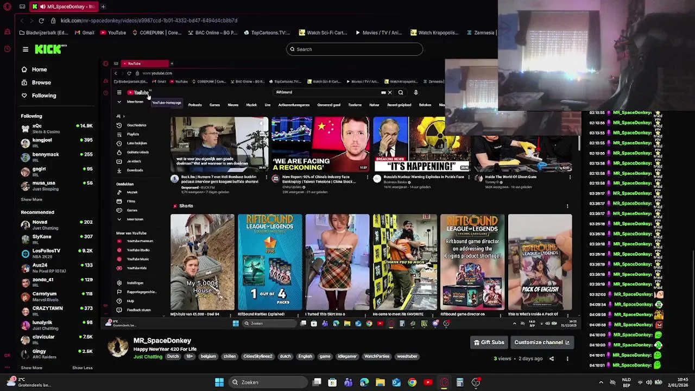The height and width of the screenshot is (391, 695).
Task: Open the Windows Start menu
Action: pos(219,382)
